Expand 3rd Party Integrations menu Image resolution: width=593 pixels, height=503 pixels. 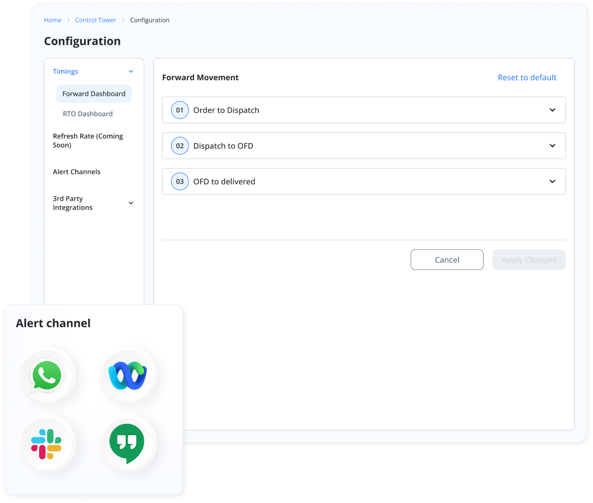[x=131, y=203]
